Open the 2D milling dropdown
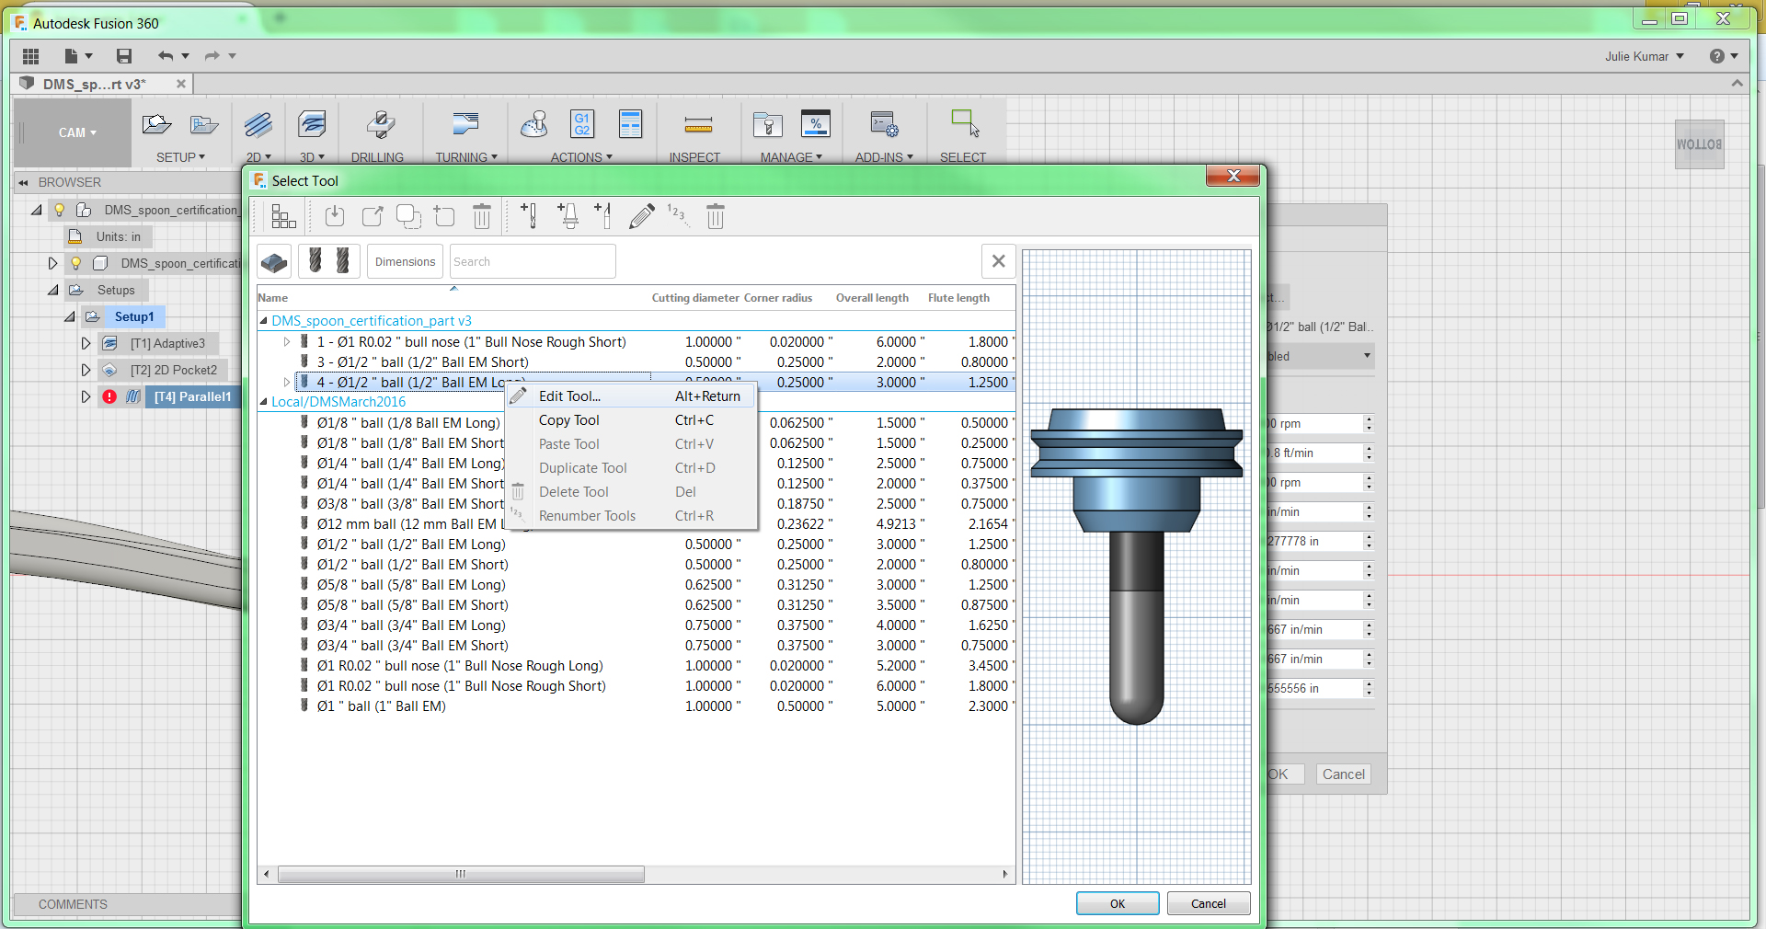 pos(258,157)
